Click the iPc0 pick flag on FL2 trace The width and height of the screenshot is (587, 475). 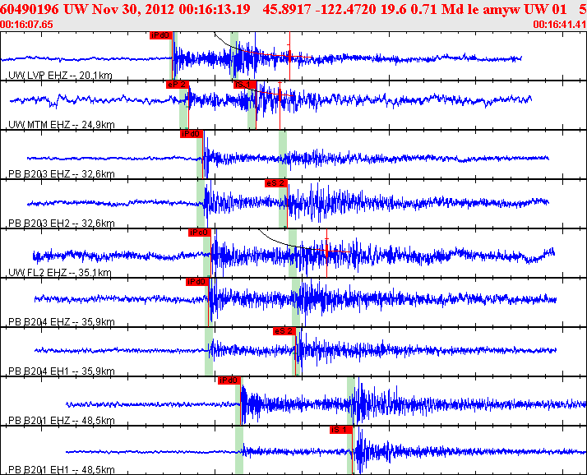[200, 233]
